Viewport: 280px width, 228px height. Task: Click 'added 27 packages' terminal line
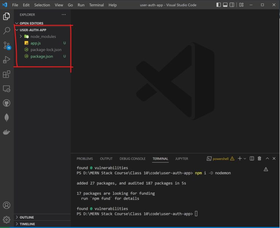pyautogui.click(x=131, y=183)
